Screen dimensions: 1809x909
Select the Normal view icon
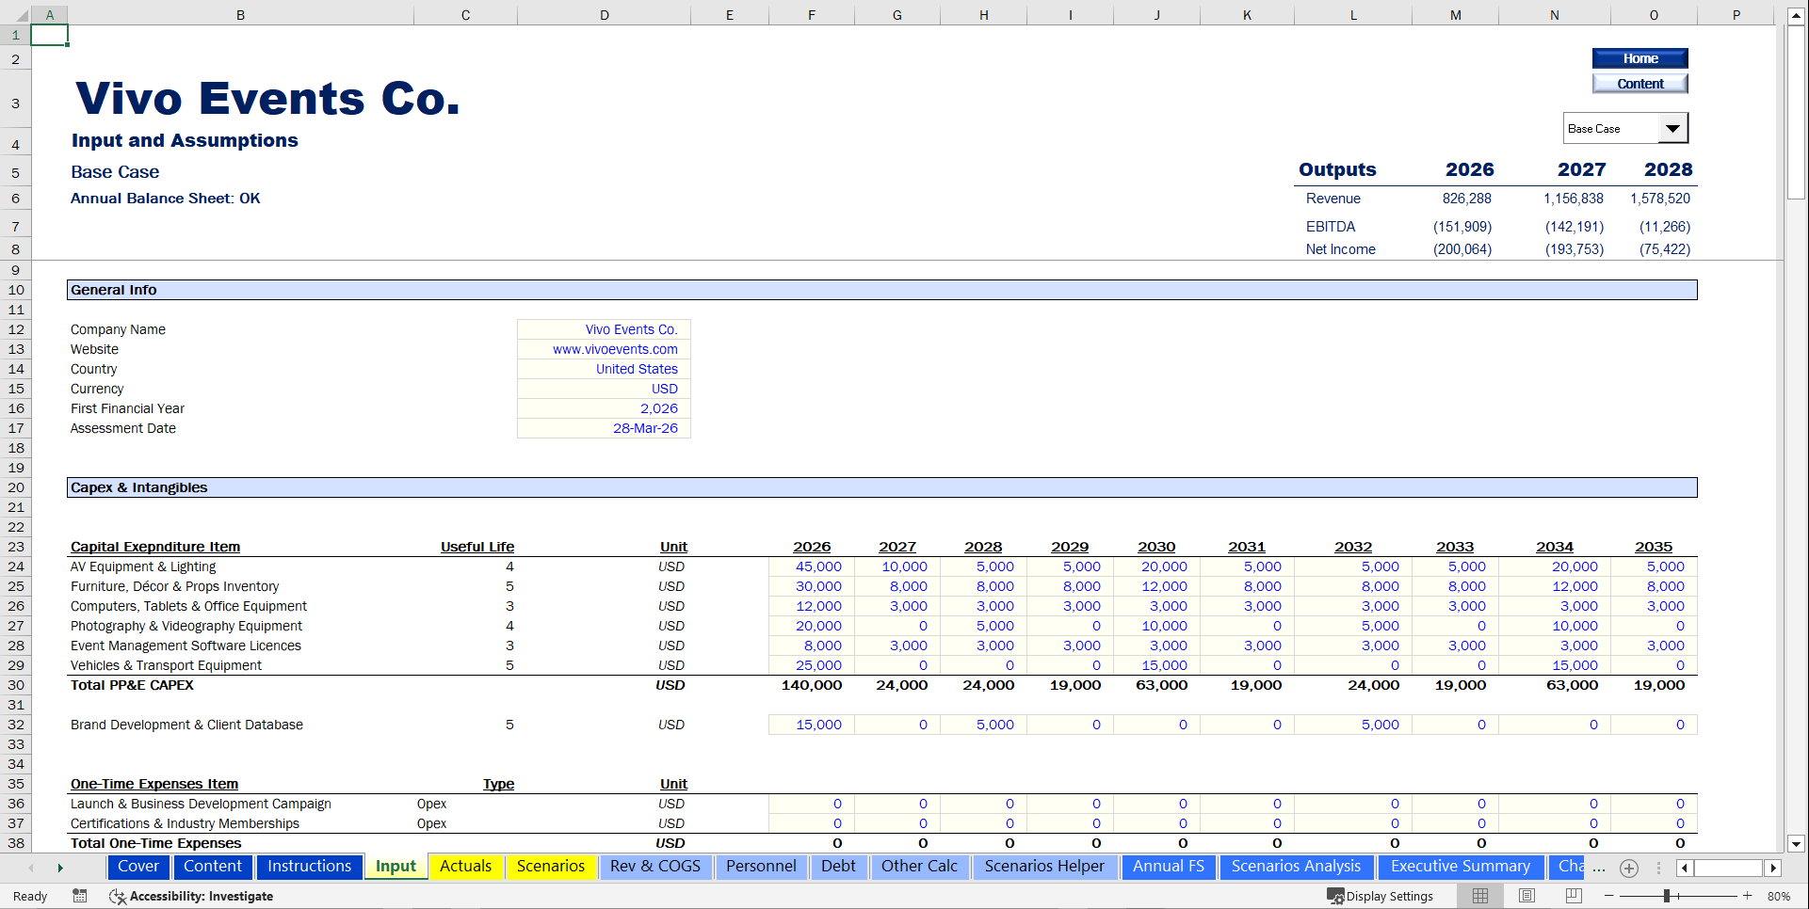click(1478, 896)
